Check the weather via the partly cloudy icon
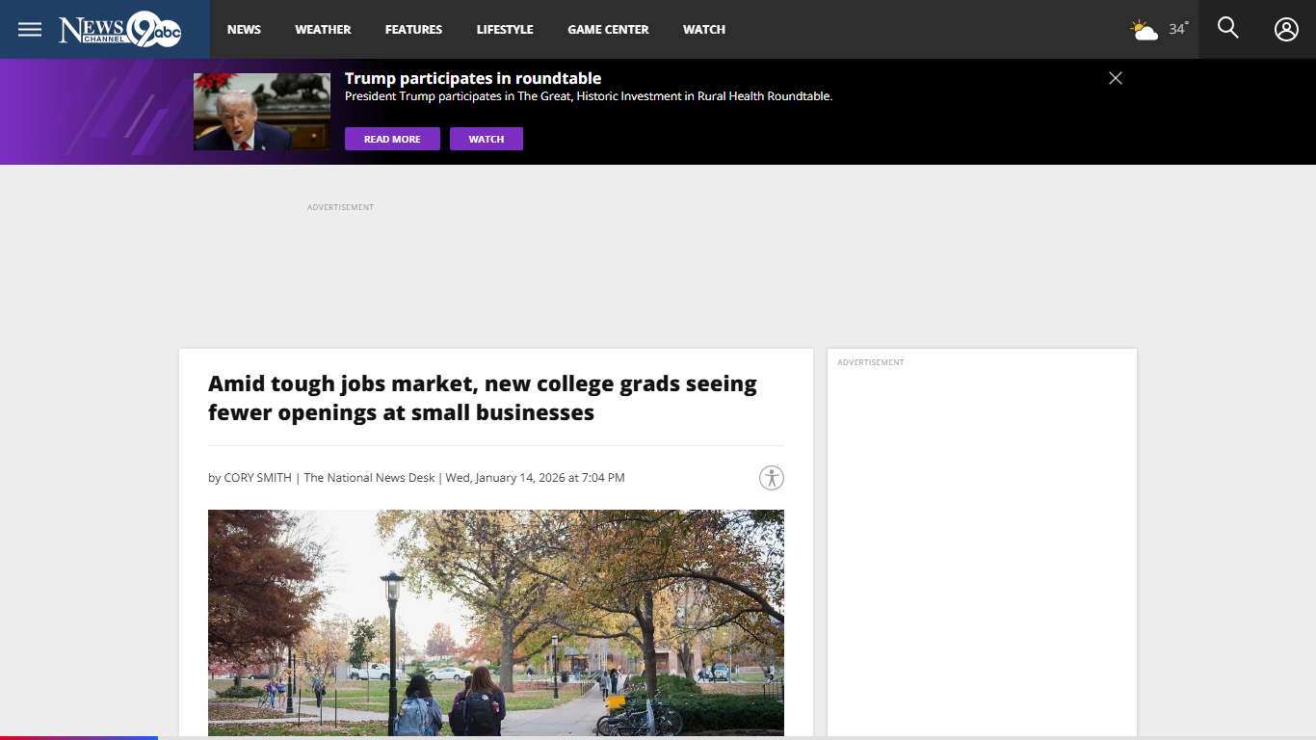 [1145, 29]
